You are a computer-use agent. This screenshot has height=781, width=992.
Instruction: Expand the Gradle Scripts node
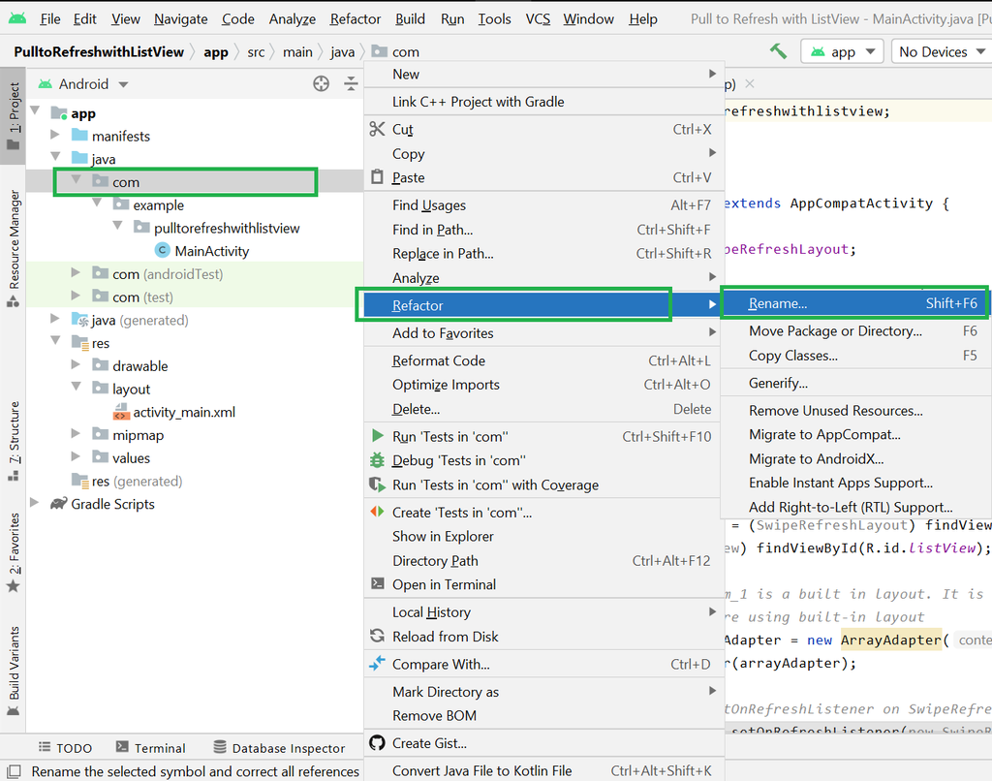tap(36, 504)
